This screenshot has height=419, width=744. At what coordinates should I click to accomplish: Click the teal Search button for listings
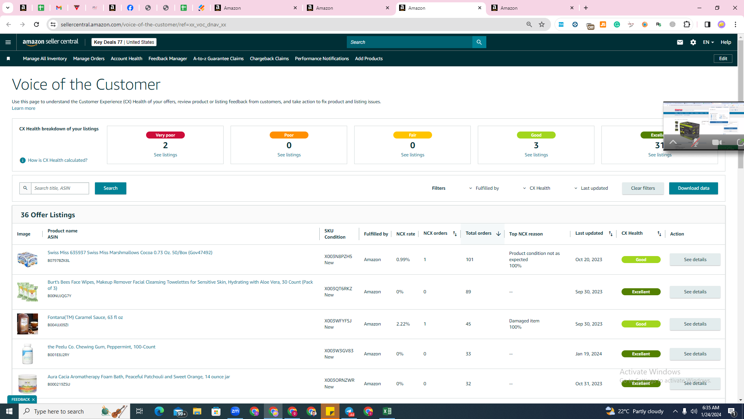110,188
